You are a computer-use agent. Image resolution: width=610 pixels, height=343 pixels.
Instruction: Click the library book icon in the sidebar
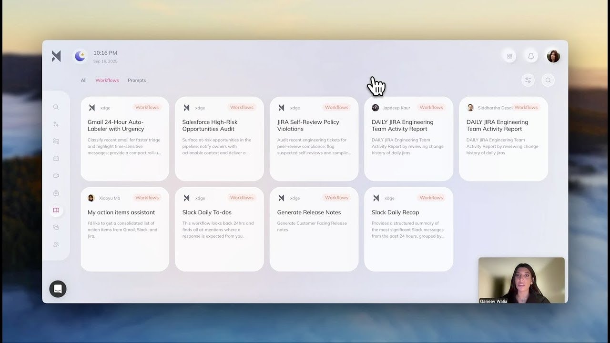tap(56, 210)
